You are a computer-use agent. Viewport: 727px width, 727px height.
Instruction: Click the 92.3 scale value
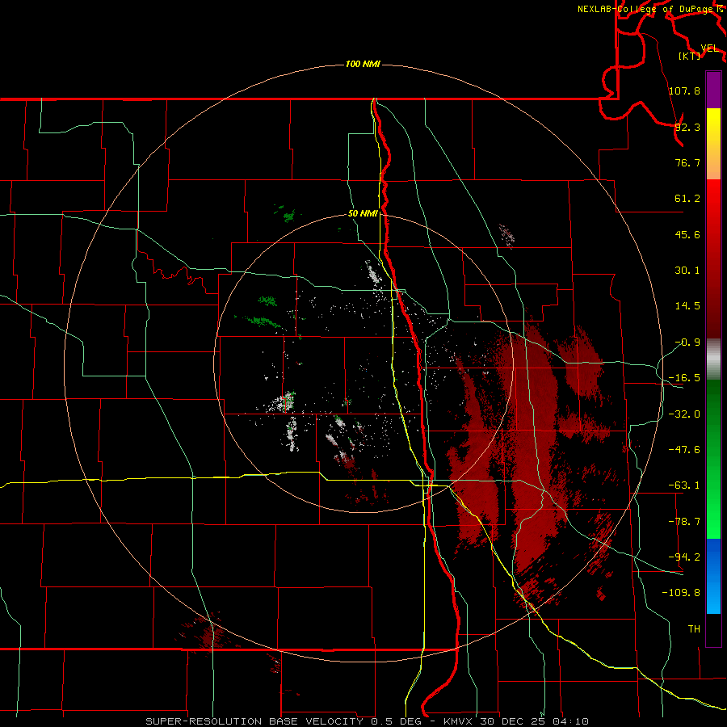tap(687, 127)
